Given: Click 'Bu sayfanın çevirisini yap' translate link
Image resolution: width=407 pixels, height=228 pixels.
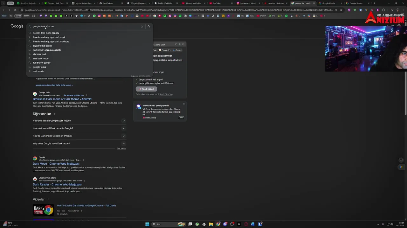Looking at the screenshot, I should [x=74, y=95].
